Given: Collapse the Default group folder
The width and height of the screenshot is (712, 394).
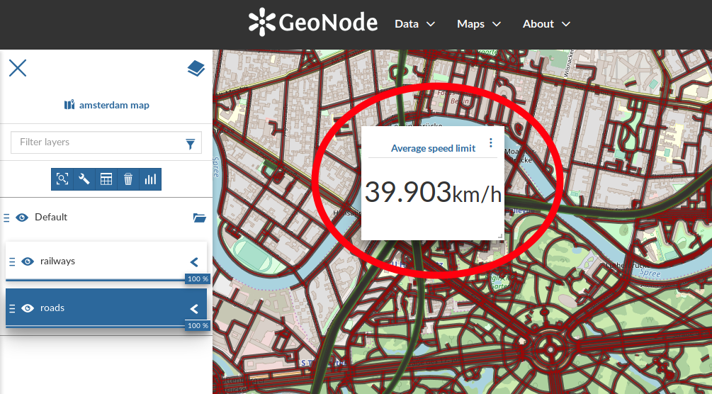Looking at the screenshot, I should coord(199,218).
